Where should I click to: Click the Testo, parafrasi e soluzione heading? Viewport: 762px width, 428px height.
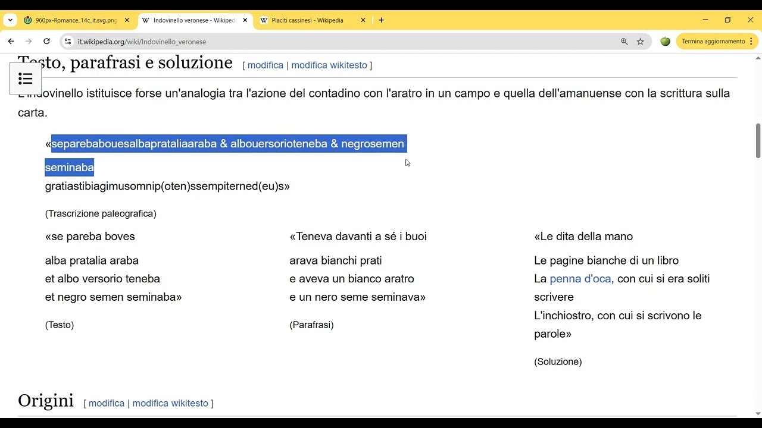coord(125,62)
